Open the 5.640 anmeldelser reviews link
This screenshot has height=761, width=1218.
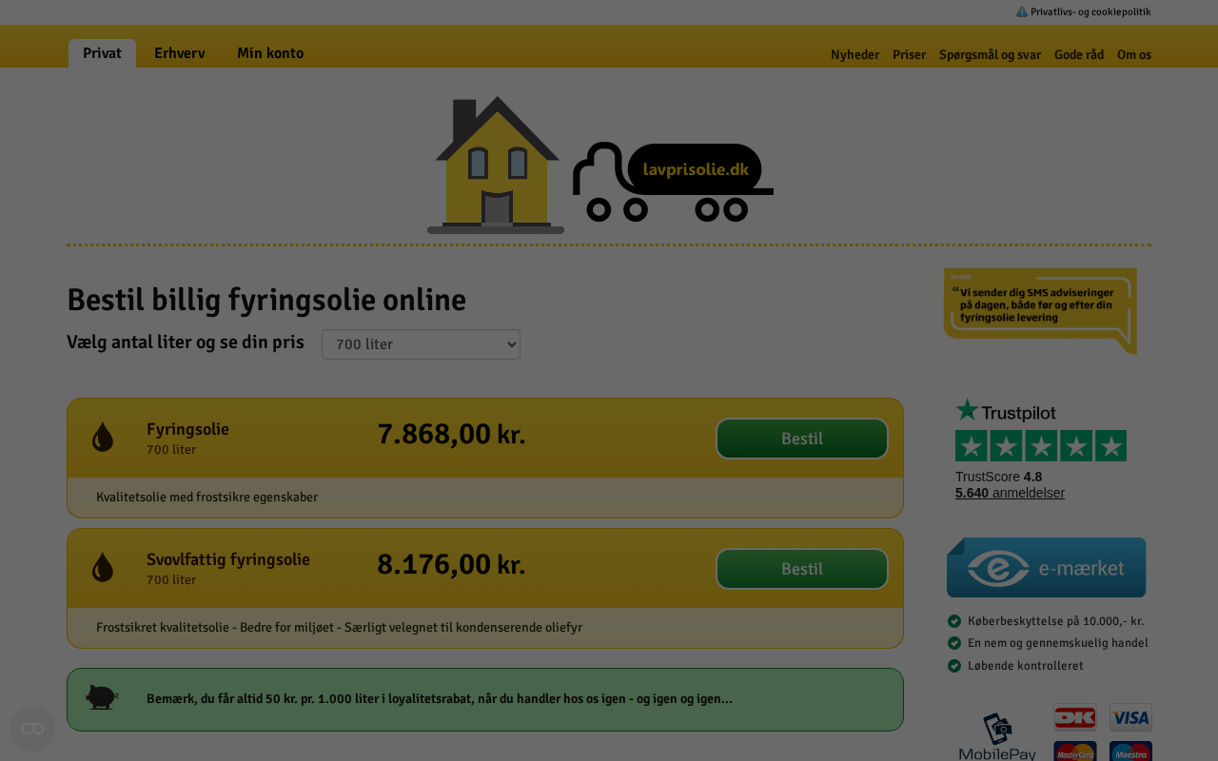(x=1010, y=493)
